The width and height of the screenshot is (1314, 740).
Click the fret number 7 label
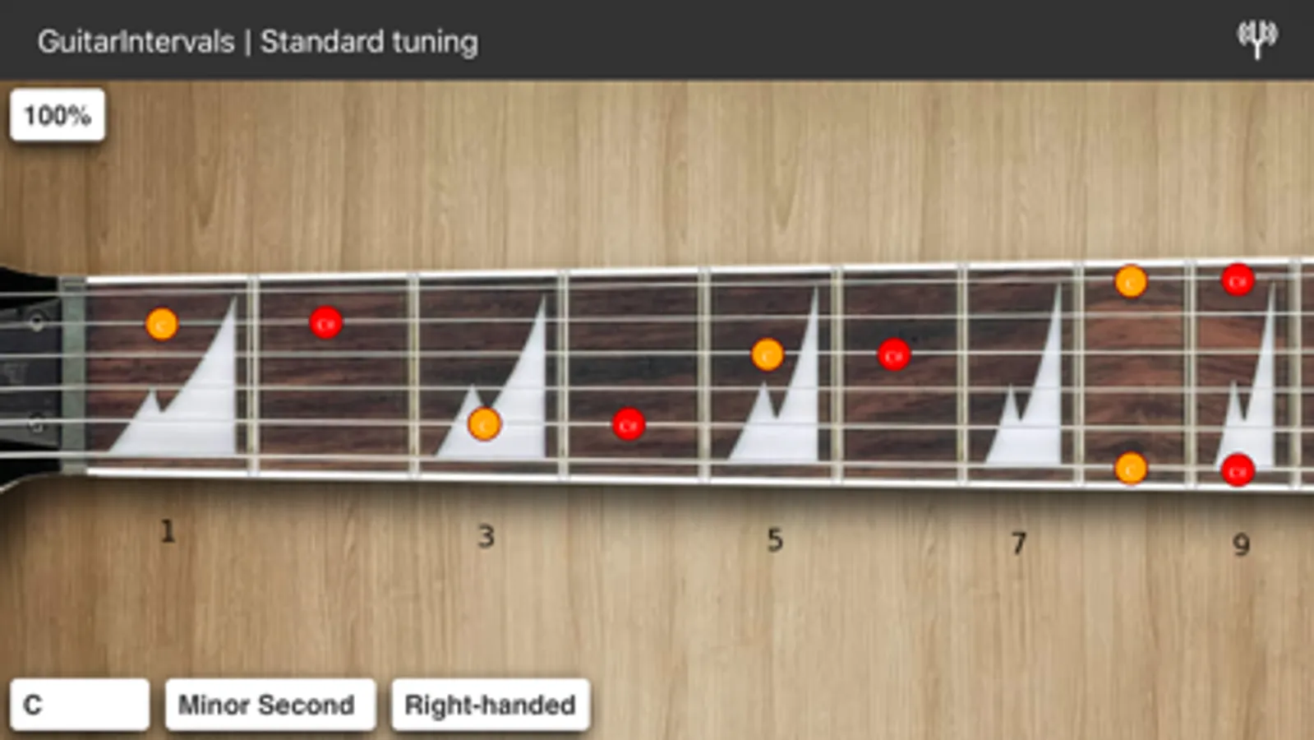click(x=1019, y=543)
